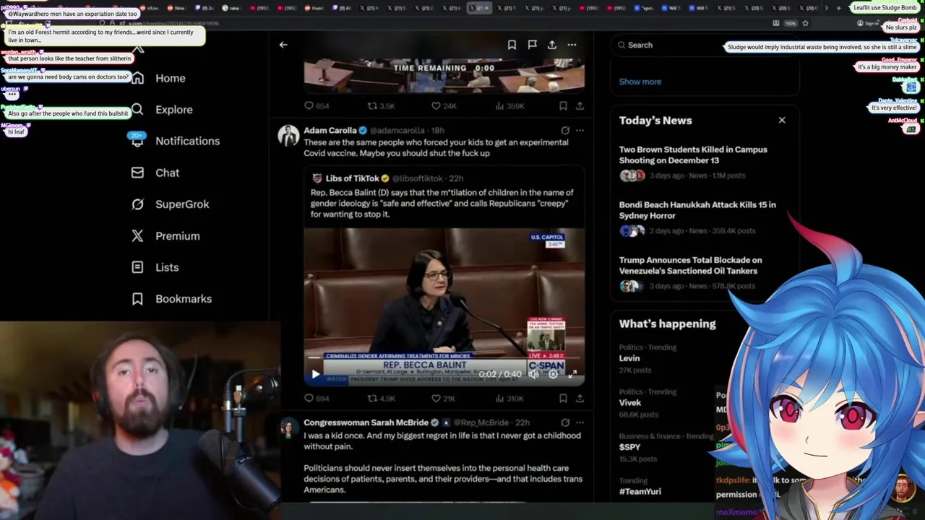Open Explore in the sidebar
Viewport: 925px width, 520px height.
click(x=162, y=110)
